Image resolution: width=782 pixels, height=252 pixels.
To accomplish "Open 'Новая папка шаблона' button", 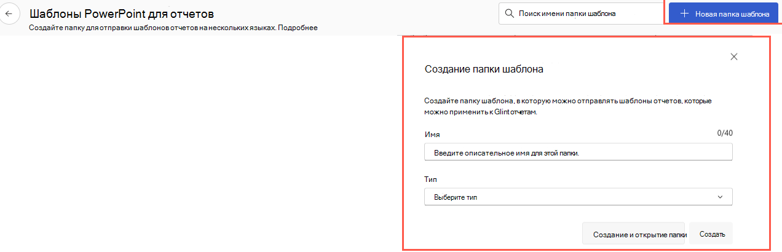I will point(724,13).
